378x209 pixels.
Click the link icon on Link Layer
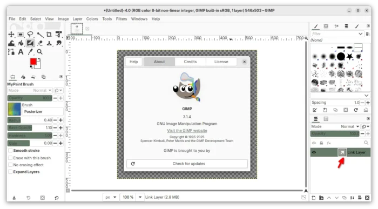click(342, 152)
